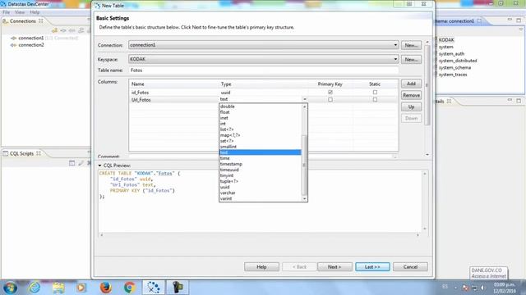The width and height of the screenshot is (526, 295).
Task: Open the Connections panel tab
Action: click(x=23, y=21)
